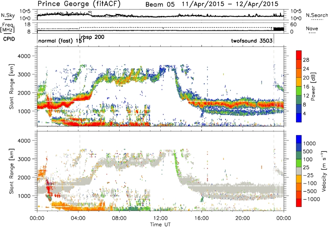Click the 3000 km tick in velocity panel
This screenshot has height=227, width=328.
click(x=25, y=159)
